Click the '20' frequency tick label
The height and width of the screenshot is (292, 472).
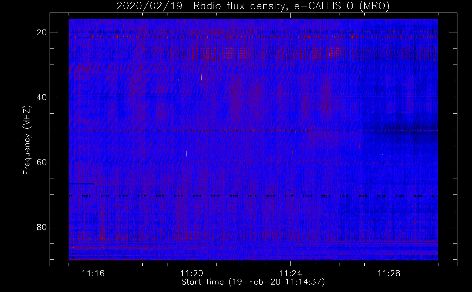42,32
